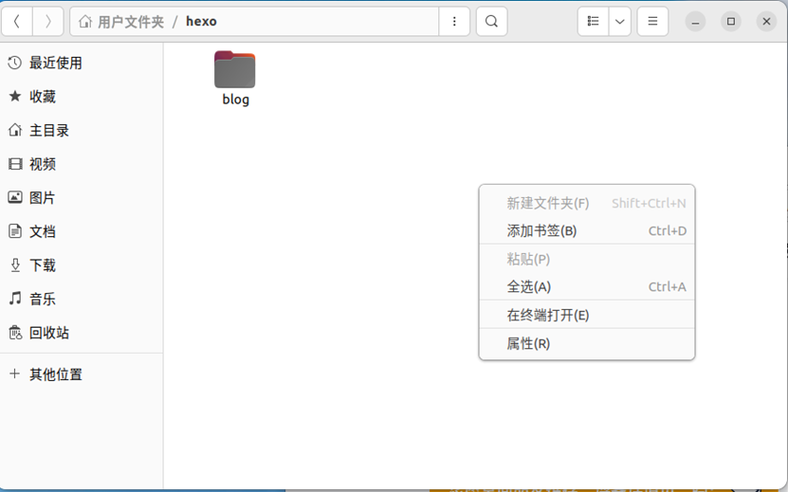Open 图片 folder in sidebar

click(x=42, y=197)
